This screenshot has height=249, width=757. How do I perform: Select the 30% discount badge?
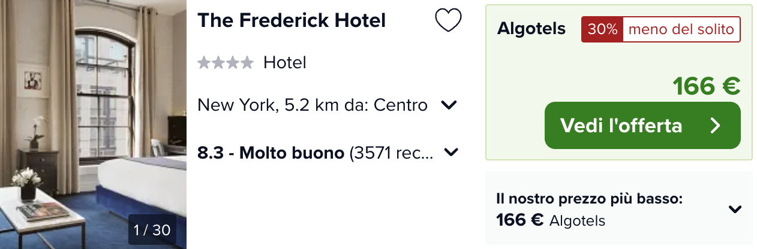(x=602, y=29)
